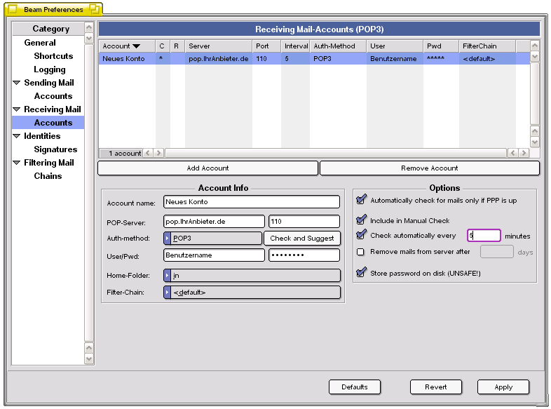
Task: Click the Account column sort arrow
Action: 136,46
